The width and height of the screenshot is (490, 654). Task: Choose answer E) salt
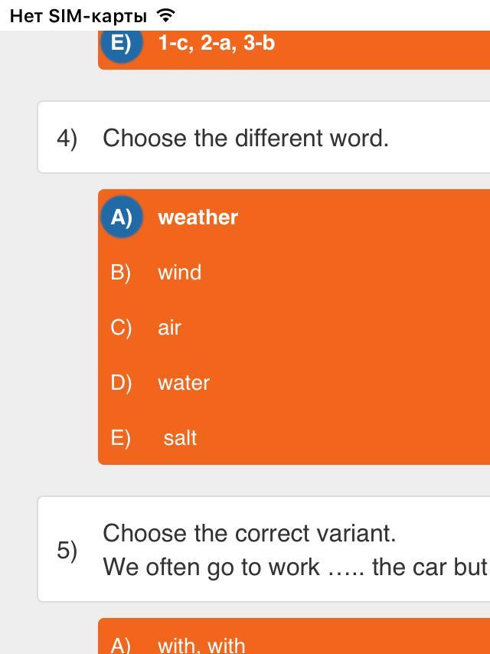tap(180, 438)
